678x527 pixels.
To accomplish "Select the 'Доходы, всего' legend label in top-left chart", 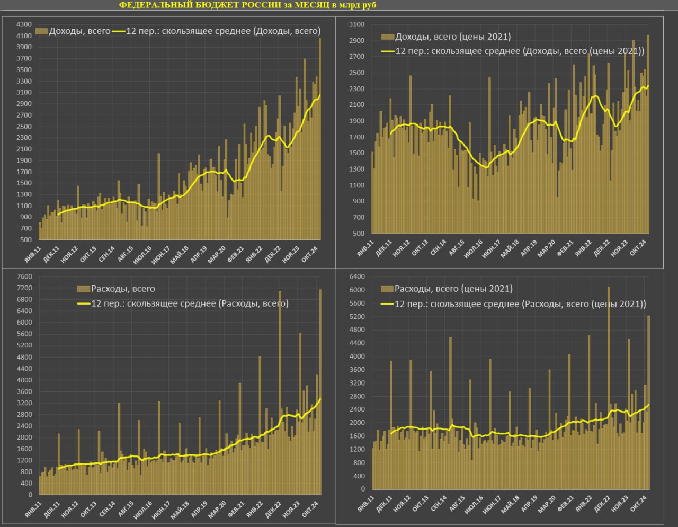I will (79, 31).
